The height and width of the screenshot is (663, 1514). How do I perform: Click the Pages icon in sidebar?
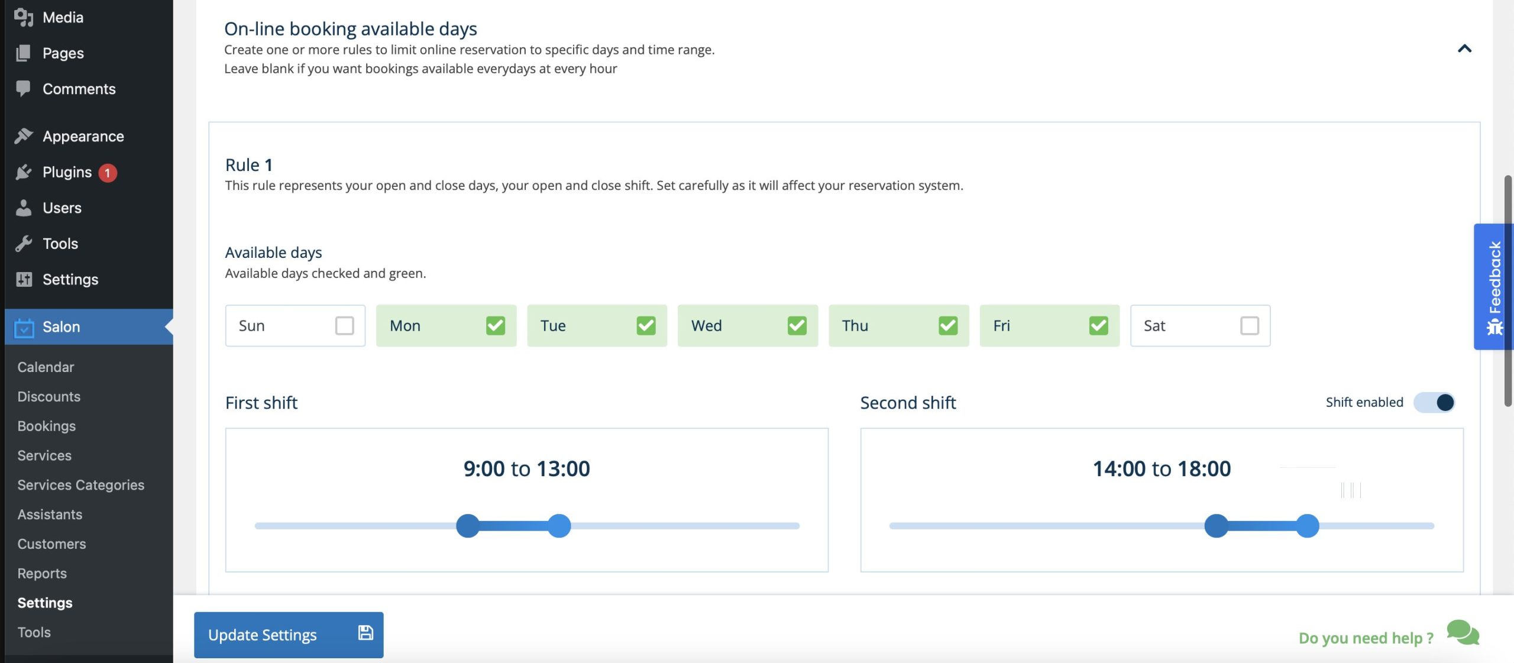24,53
